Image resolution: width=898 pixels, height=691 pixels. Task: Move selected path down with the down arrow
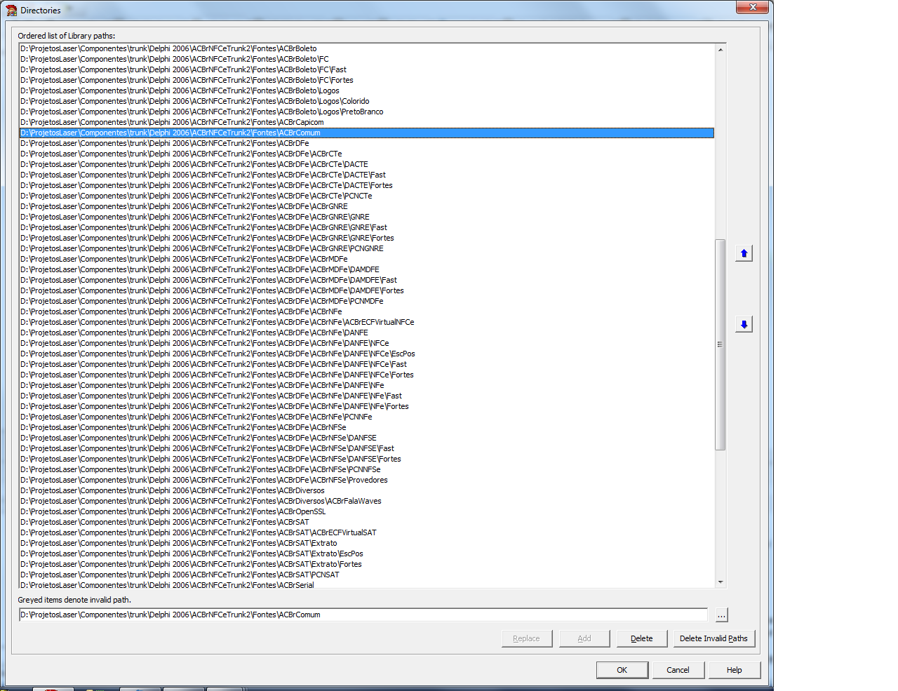pos(744,324)
